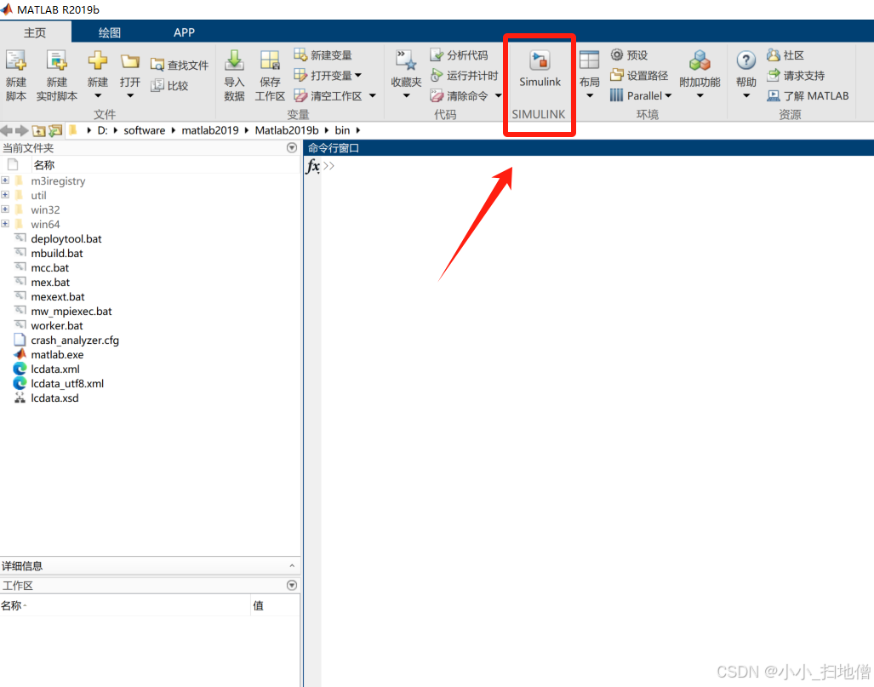
Task: Click the Parallel icon
Action: pyautogui.click(x=616, y=95)
